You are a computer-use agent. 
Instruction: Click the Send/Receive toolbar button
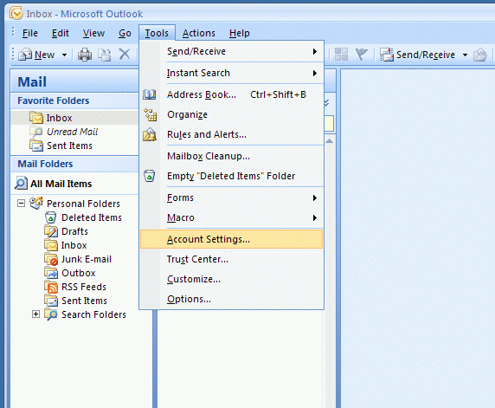(417, 55)
